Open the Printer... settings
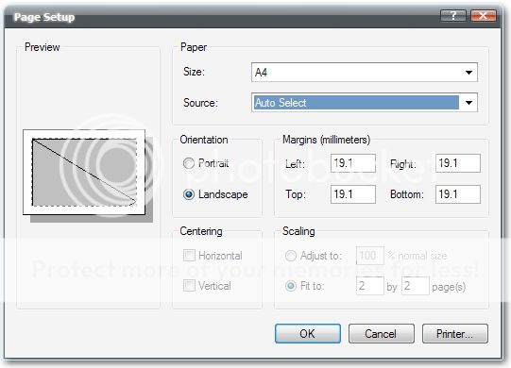The image size is (511, 368). [x=455, y=333]
